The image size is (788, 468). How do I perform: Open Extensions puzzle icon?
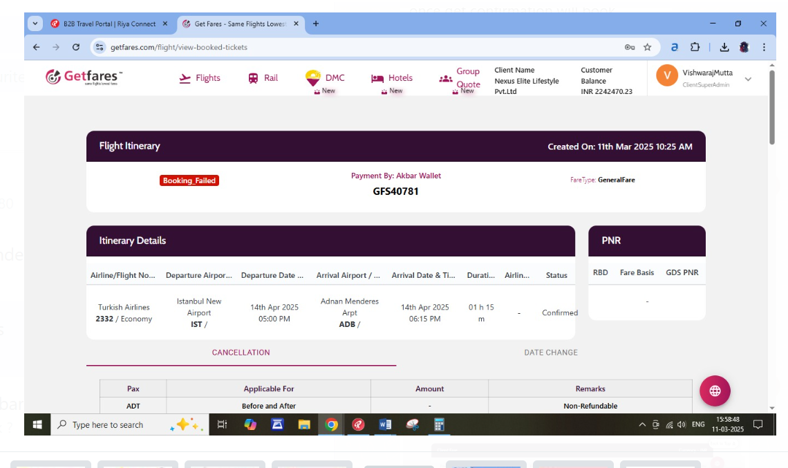point(695,47)
